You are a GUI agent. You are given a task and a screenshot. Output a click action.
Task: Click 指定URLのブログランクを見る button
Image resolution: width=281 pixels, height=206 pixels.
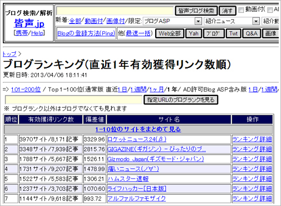pyautogui.click(x=181, y=100)
